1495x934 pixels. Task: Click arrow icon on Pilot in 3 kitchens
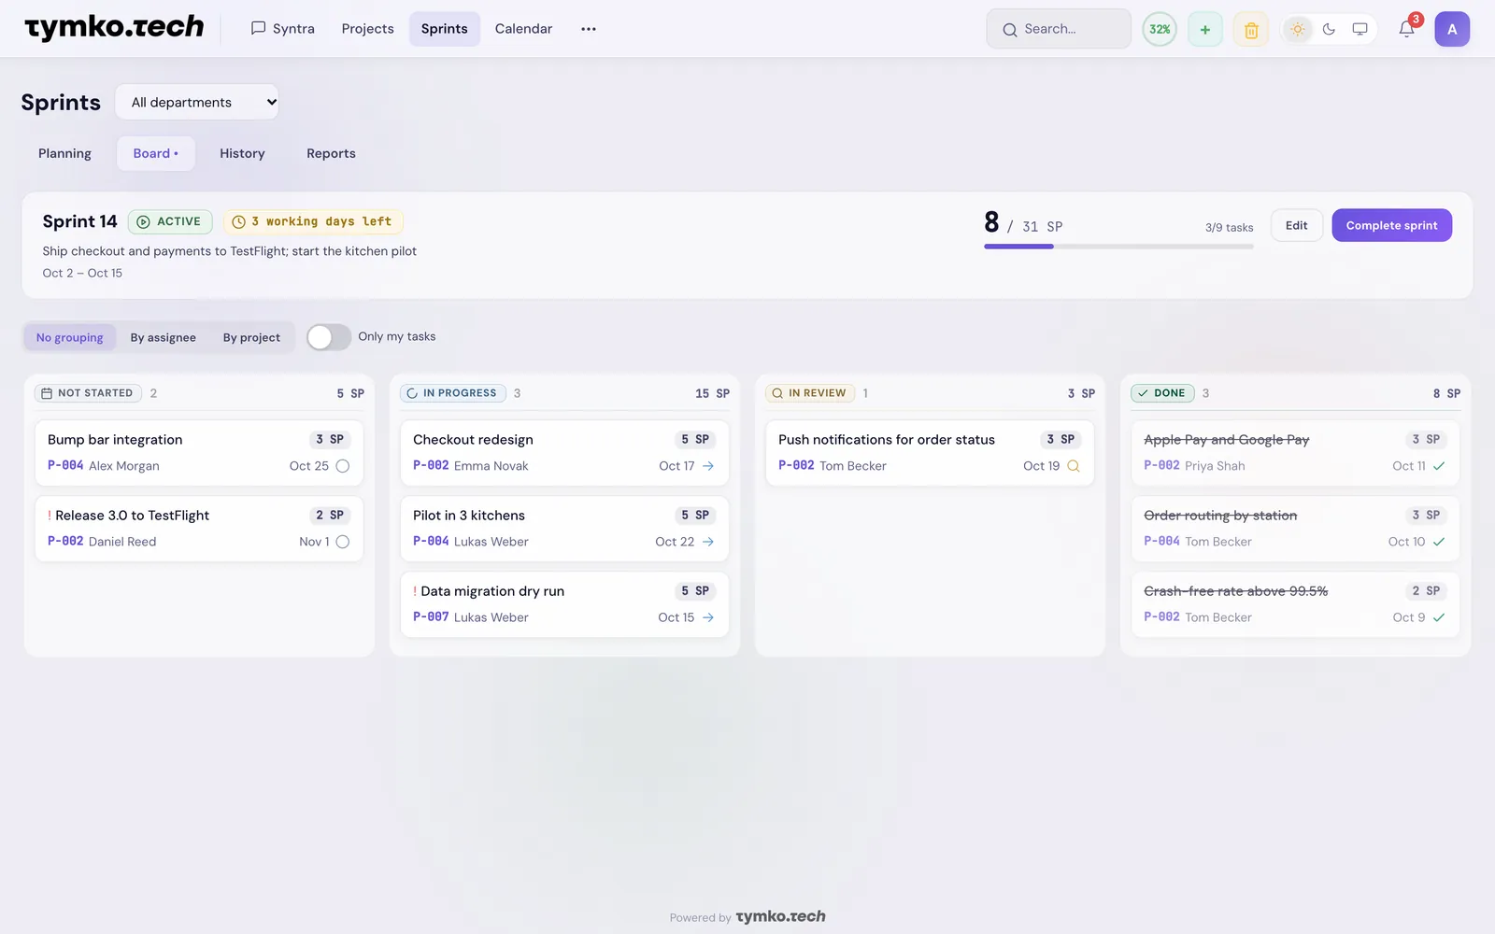pyautogui.click(x=708, y=542)
